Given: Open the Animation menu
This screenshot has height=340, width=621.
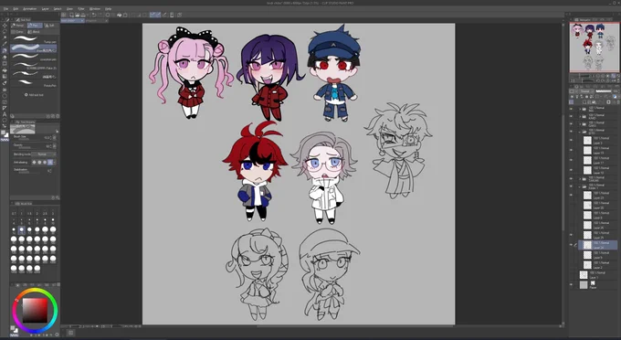Looking at the screenshot, I should [30, 8].
